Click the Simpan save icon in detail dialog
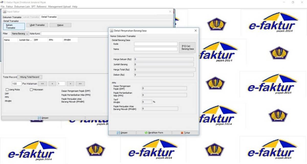The height and width of the screenshot is (164, 307). point(118,133)
